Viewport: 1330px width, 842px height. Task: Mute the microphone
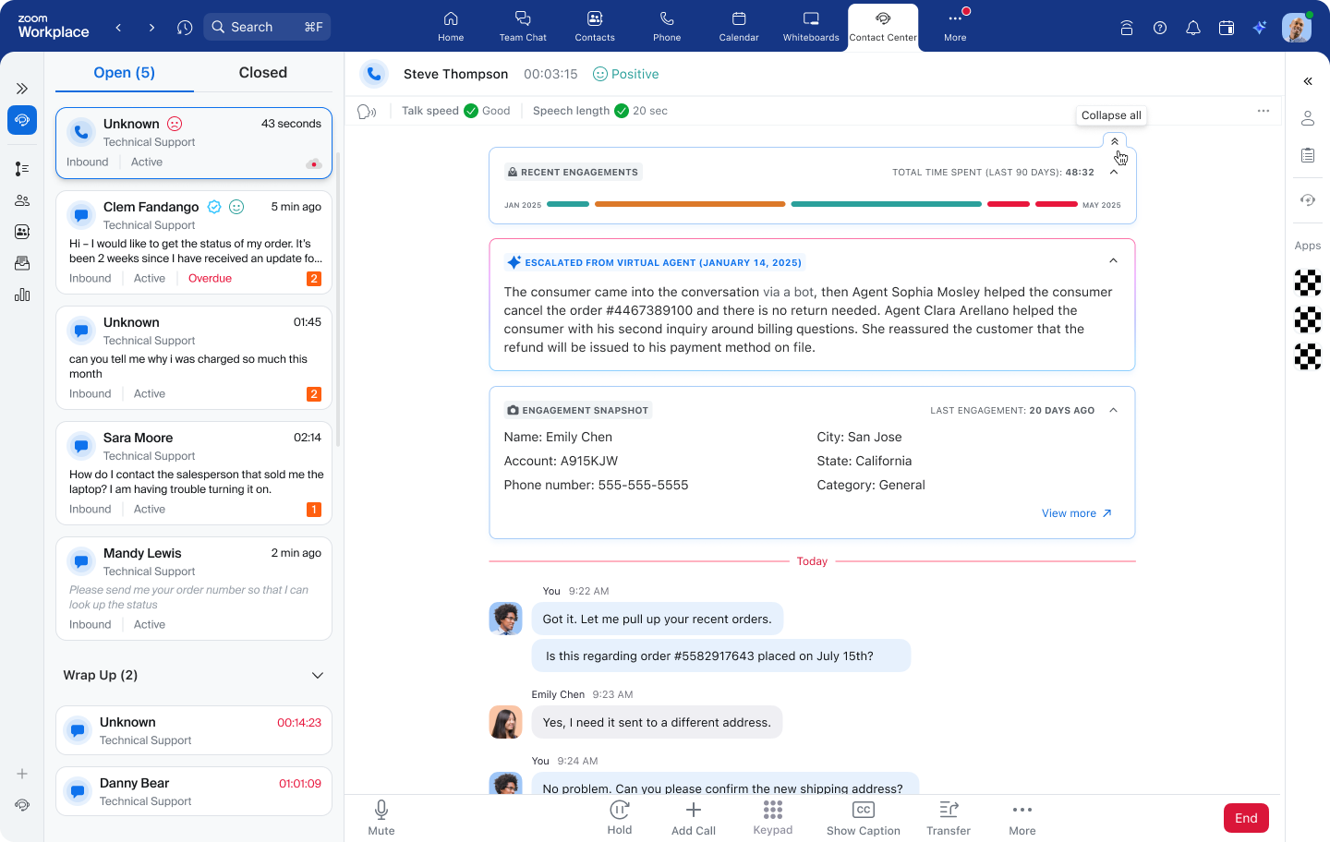(x=381, y=811)
